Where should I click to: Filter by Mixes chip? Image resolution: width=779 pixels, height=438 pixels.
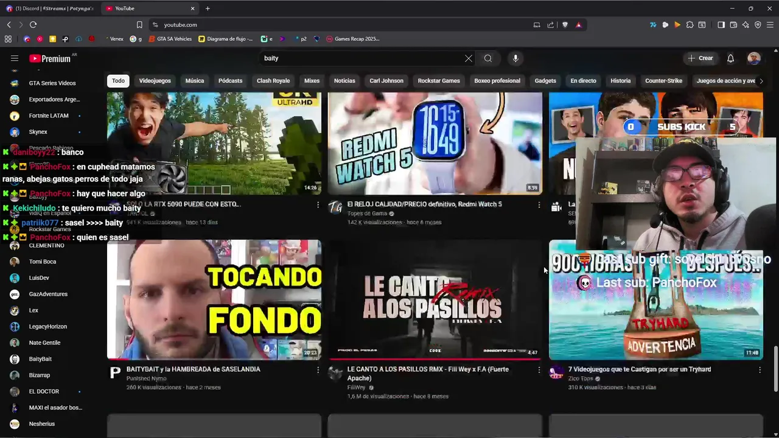point(312,81)
